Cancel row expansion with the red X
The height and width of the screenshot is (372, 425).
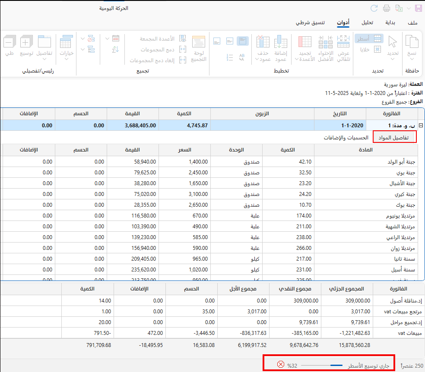pyautogui.click(x=281, y=364)
